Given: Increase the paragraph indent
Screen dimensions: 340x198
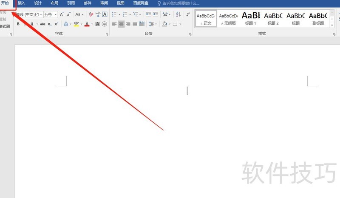Looking at the screenshot, I should [156, 14].
